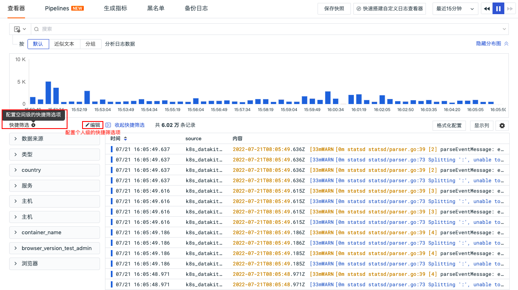The image size is (518, 290).
Task: Open the log index selector icon
Action: (17, 29)
